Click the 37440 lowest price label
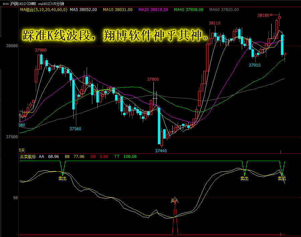301x237 pixels. pyautogui.click(x=161, y=151)
